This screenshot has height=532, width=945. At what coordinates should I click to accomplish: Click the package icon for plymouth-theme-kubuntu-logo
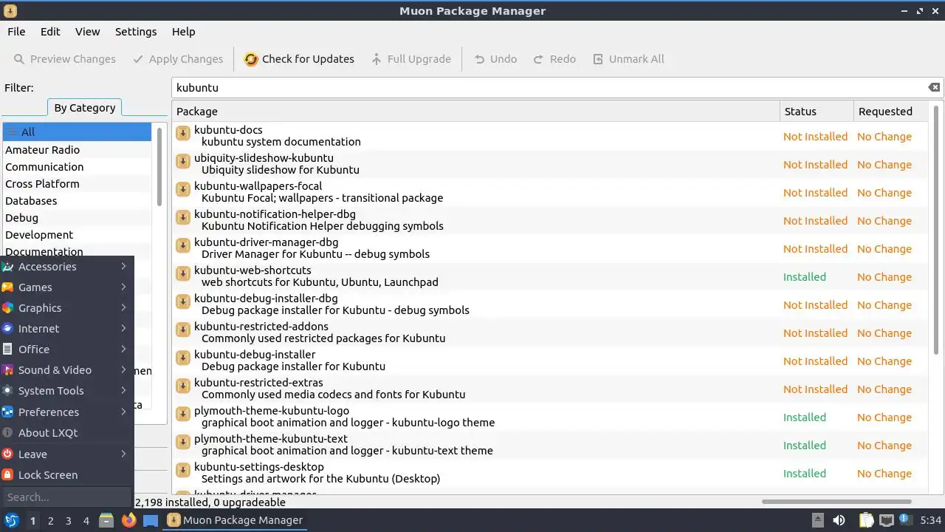(x=183, y=415)
